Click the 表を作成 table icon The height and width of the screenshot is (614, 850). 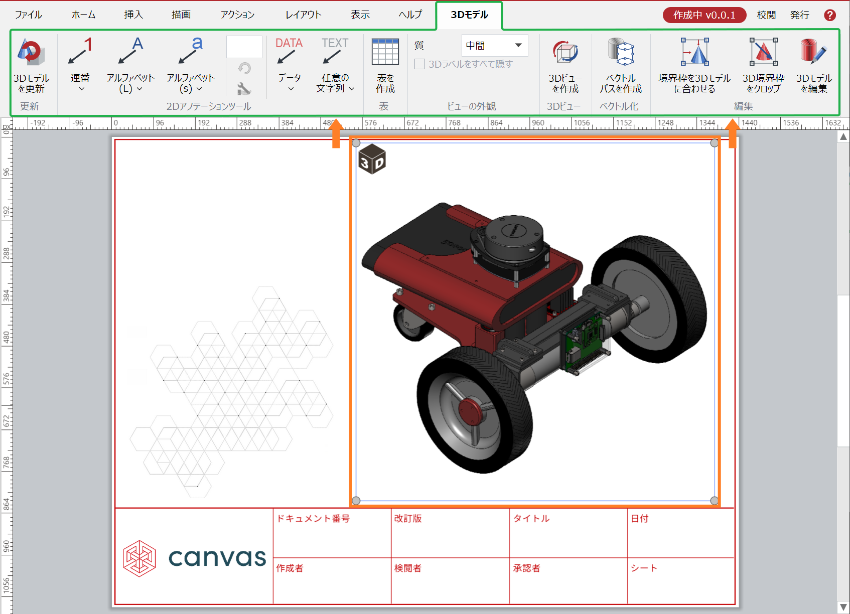pos(385,52)
